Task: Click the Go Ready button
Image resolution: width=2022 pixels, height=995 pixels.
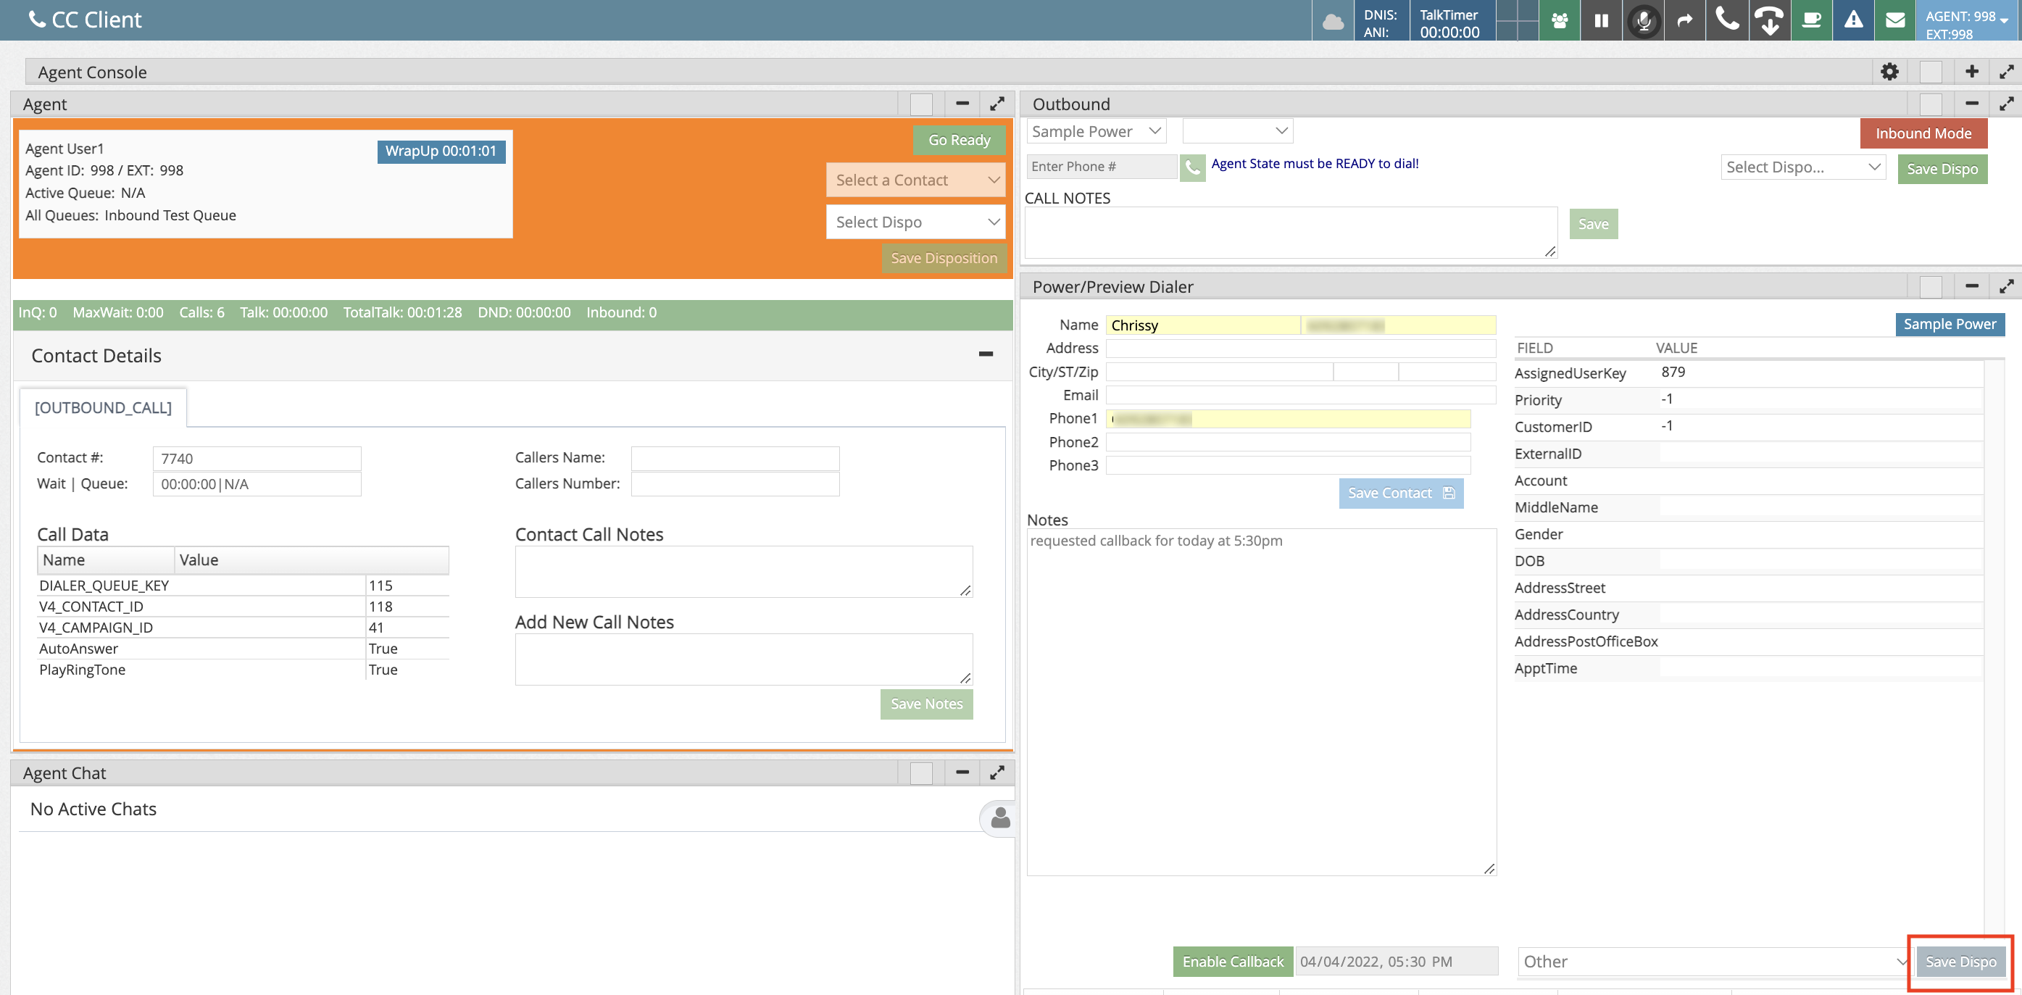Action: 958,140
